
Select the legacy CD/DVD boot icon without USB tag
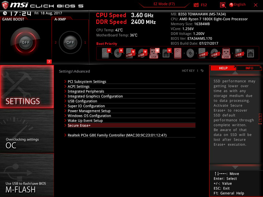pos(190,53)
